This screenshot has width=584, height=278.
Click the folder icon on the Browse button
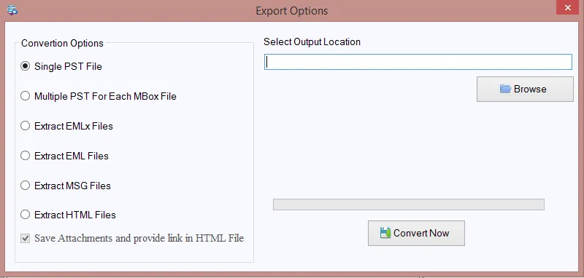point(505,89)
